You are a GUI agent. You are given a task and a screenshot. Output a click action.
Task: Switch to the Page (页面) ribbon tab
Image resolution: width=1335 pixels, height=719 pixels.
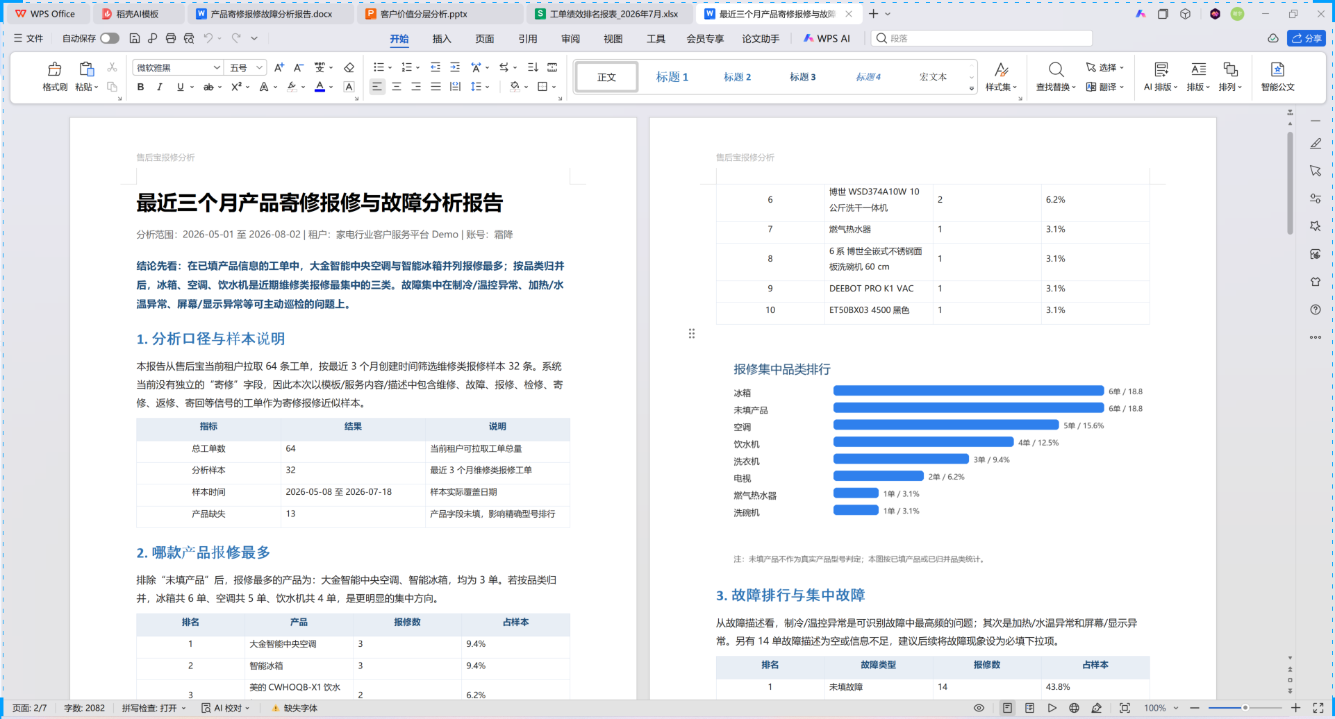coord(485,39)
